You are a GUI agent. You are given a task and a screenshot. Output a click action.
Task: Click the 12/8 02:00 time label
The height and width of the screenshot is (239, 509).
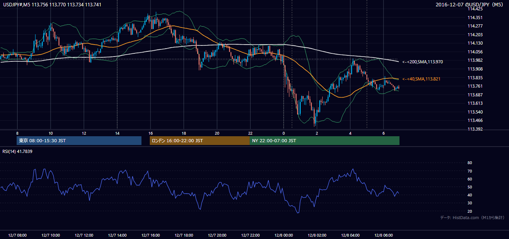317,235
